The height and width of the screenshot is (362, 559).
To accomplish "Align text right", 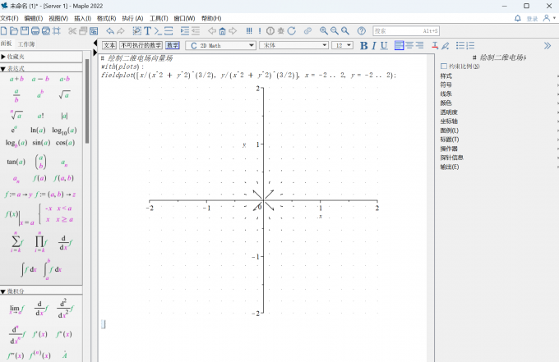I will (419, 46).
